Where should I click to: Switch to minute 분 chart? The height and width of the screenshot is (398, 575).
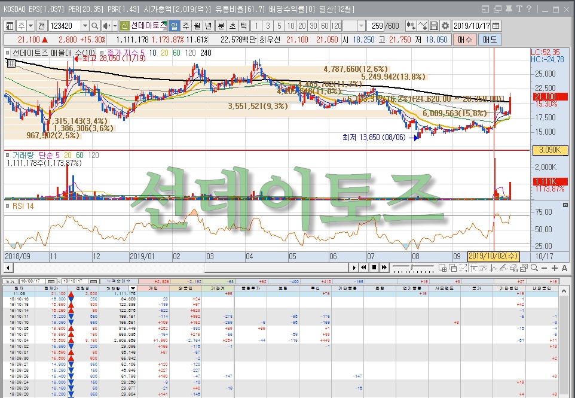coord(221,26)
